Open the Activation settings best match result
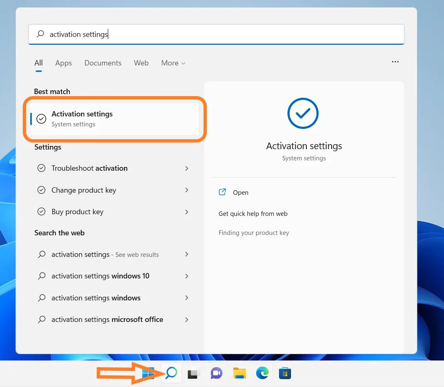Screen dimensions: 444x387 [x=114, y=119]
